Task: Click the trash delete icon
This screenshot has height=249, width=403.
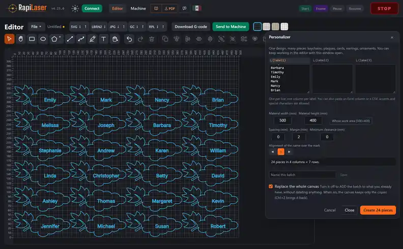Action: coord(152,39)
